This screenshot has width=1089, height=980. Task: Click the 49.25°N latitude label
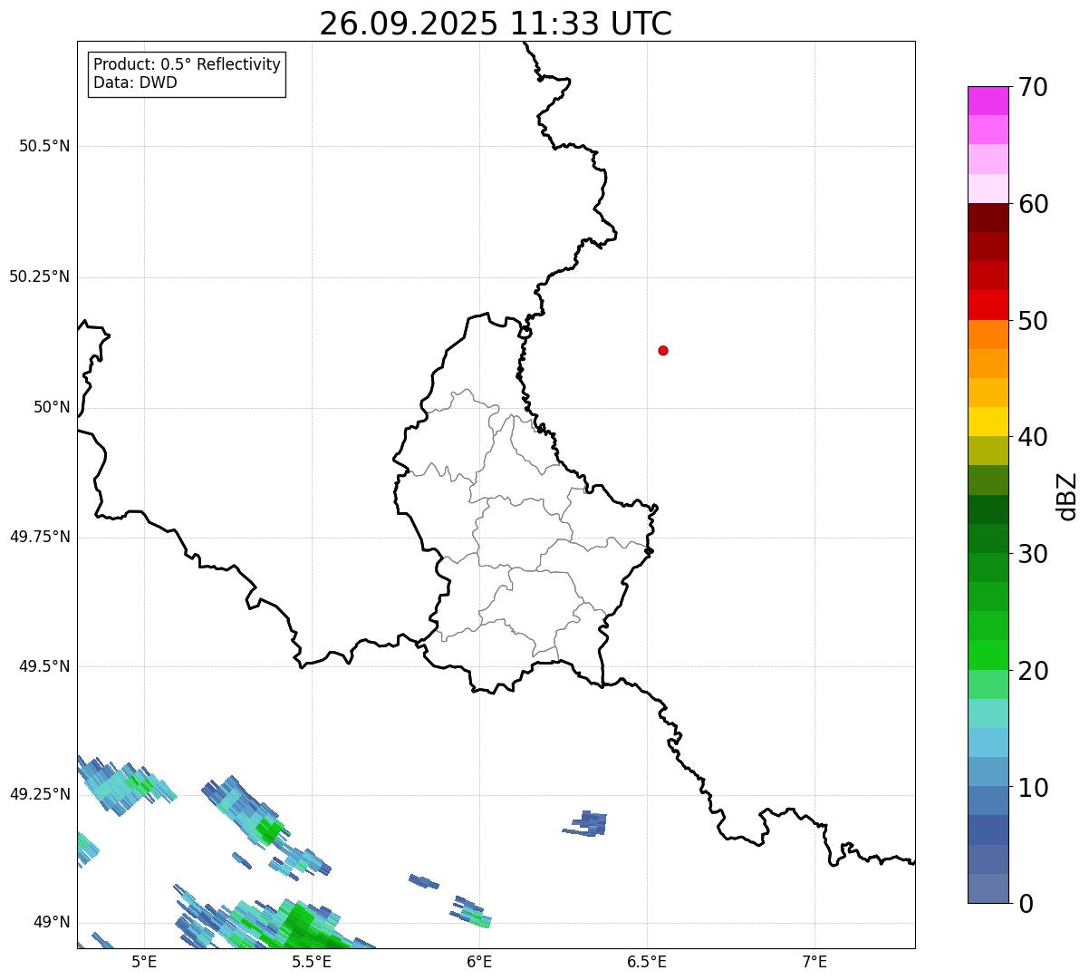tap(40, 794)
